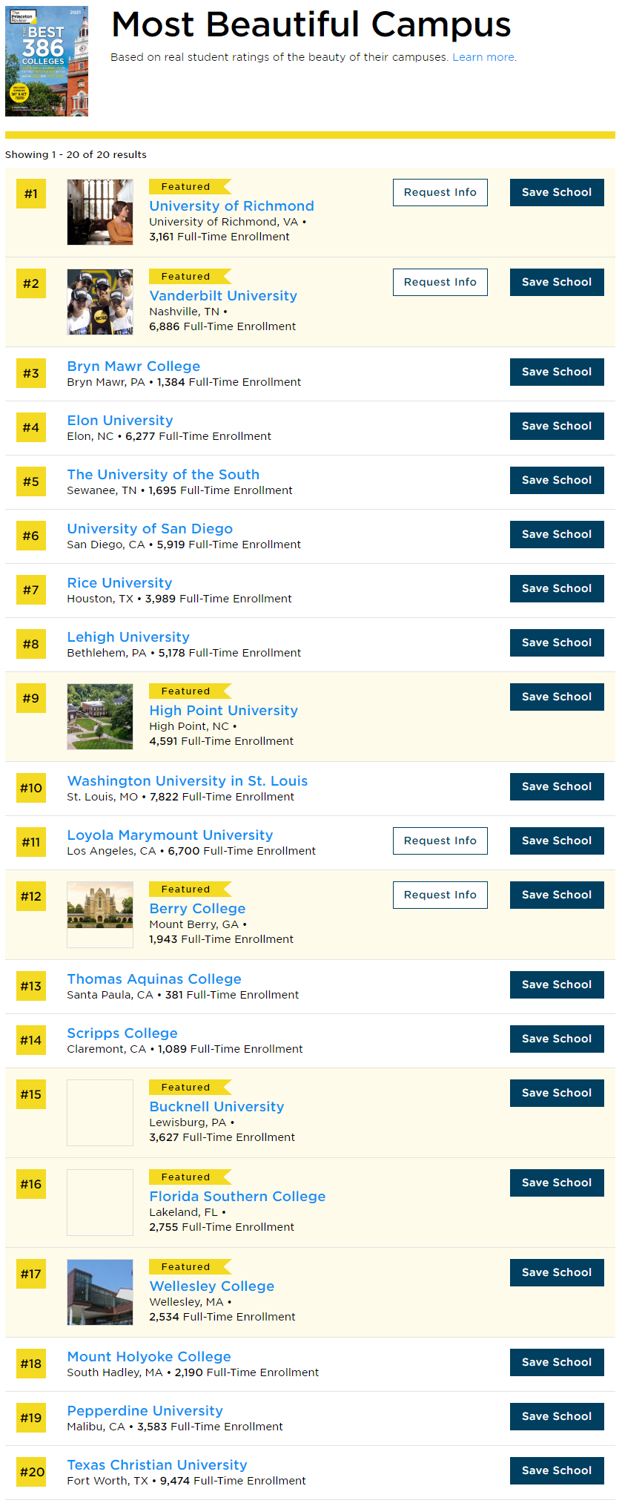The width and height of the screenshot is (622, 1506).
Task: Save Pepperdine University school
Action: [x=557, y=1416]
